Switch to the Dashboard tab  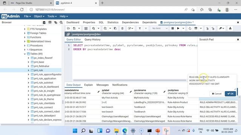(x=73, y=22)
